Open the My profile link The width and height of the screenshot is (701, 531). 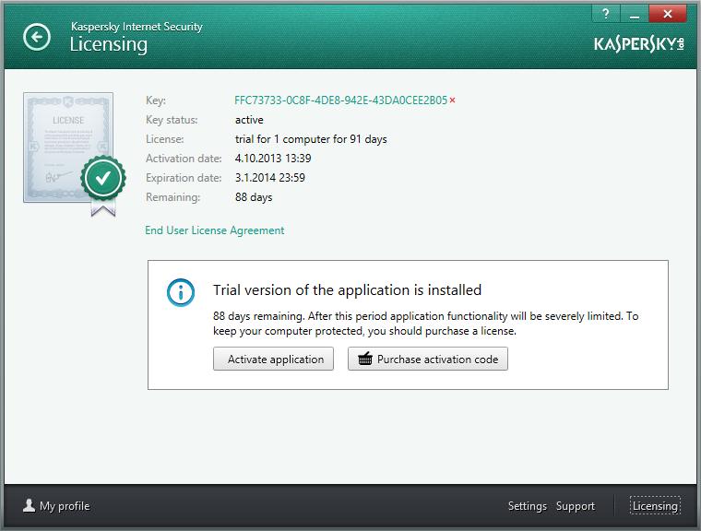pyautogui.click(x=65, y=506)
